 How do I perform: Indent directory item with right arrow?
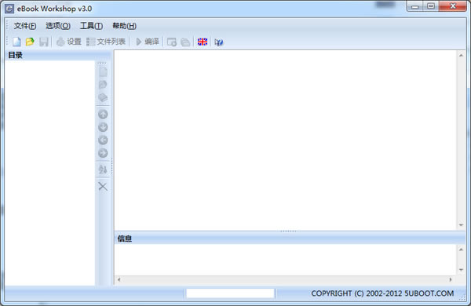click(103, 153)
